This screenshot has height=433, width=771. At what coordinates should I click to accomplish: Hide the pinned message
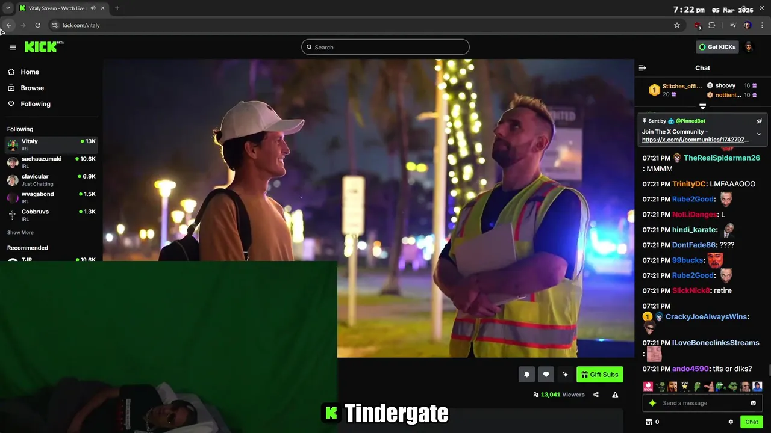[x=759, y=121]
